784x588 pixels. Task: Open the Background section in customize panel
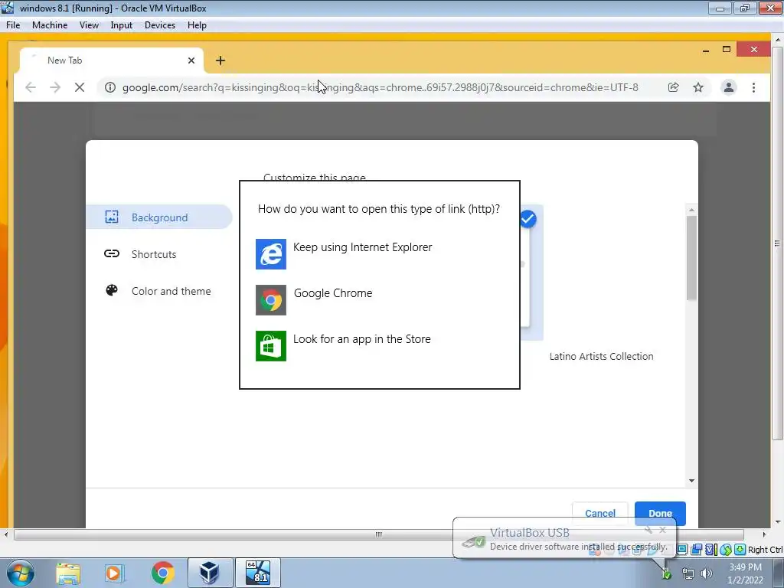coord(159,217)
